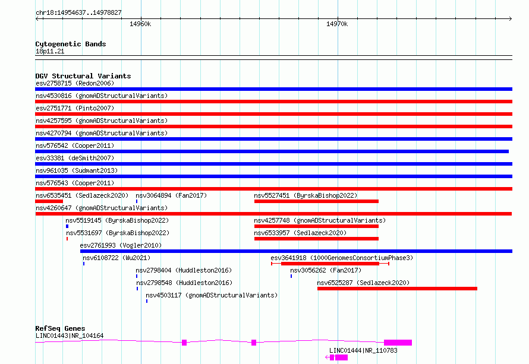Select nsv4257748 gnomADStructuralVariants label
The width and height of the screenshot is (529, 364).
(x=320, y=220)
